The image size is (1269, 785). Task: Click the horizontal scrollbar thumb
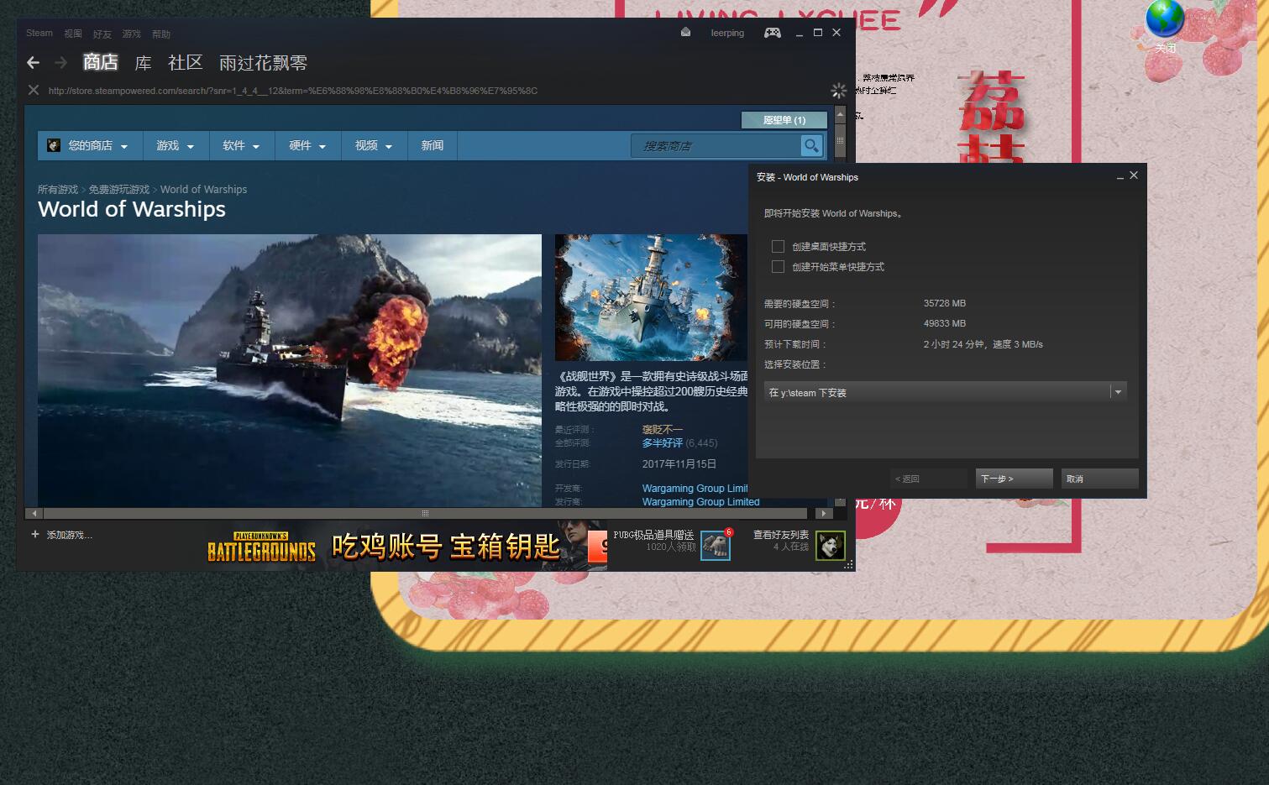[x=425, y=513]
